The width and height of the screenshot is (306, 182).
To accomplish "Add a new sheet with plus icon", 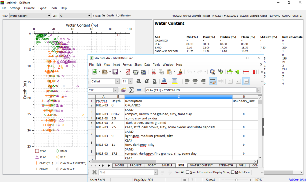I will [109, 166].
